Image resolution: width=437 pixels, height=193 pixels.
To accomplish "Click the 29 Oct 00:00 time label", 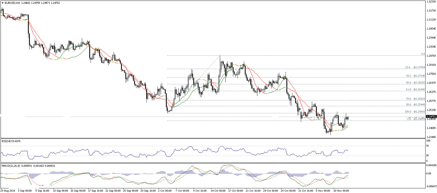I will (288, 191).
